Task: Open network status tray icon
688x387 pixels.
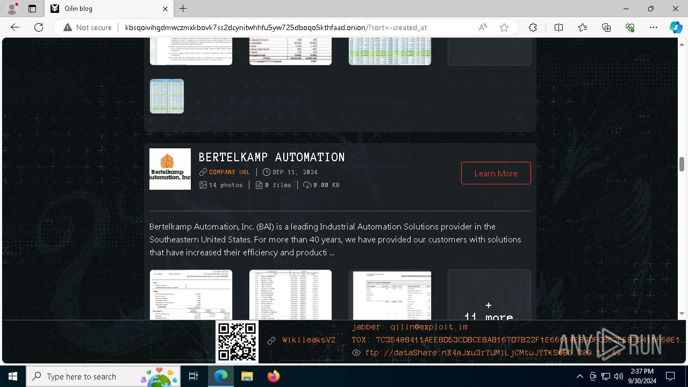Action: [606, 376]
